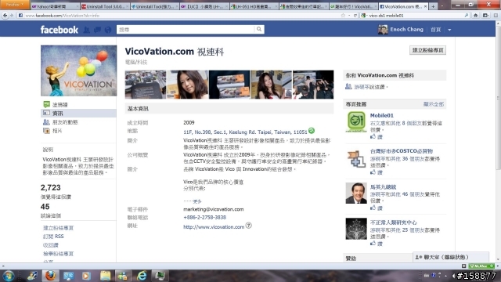Open the Mobile01 page link

(x=381, y=115)
